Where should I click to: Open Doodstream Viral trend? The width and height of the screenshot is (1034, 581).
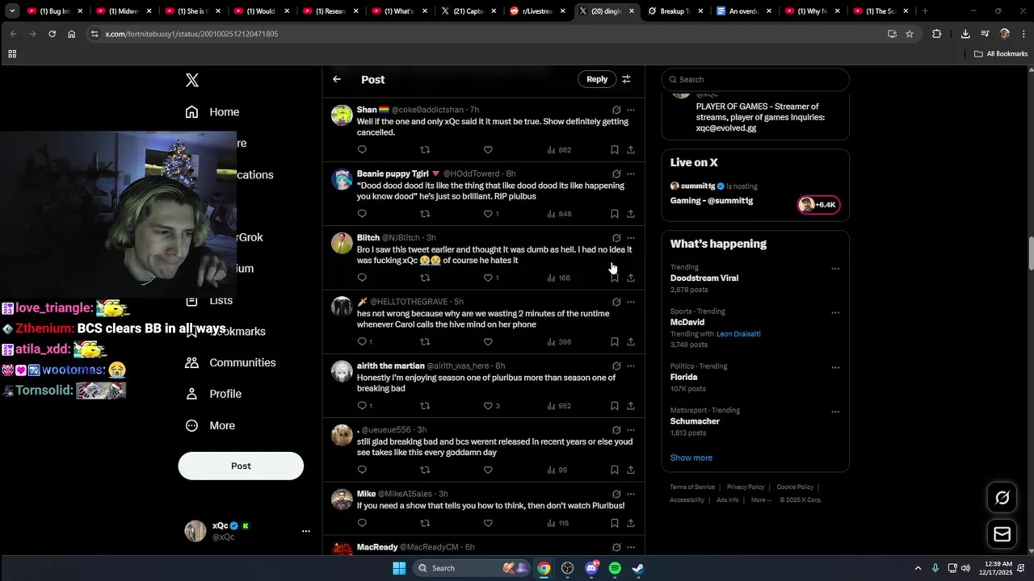pyautogui.click(x=704, y=278)
